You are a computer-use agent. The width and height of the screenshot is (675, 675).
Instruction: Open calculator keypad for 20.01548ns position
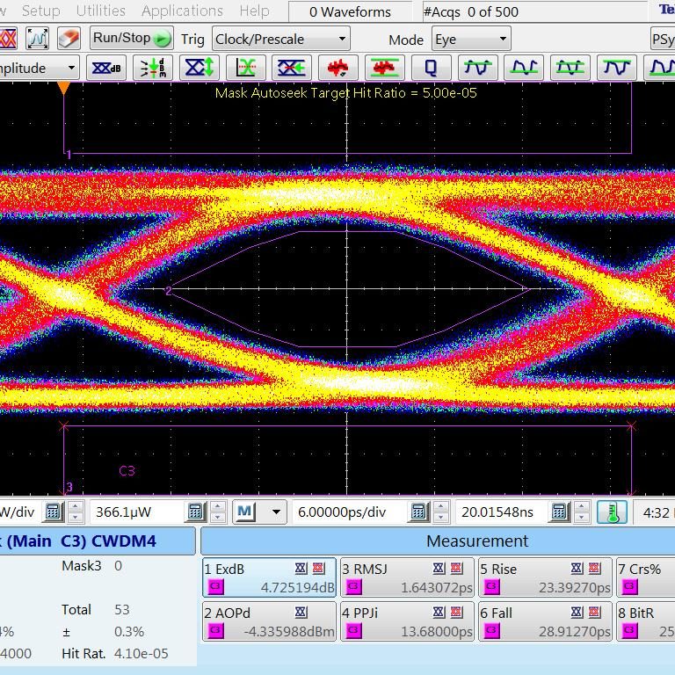(x=559, y=512)
